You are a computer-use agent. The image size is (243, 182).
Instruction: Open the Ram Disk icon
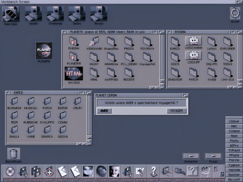point(11,14)
